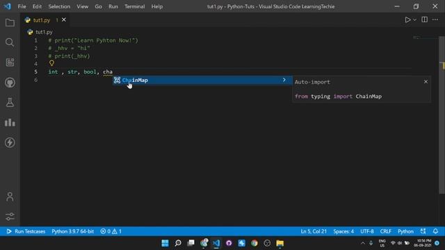
Task: Open File Explorer from the taskbar
Action: [x=280, y=243]
